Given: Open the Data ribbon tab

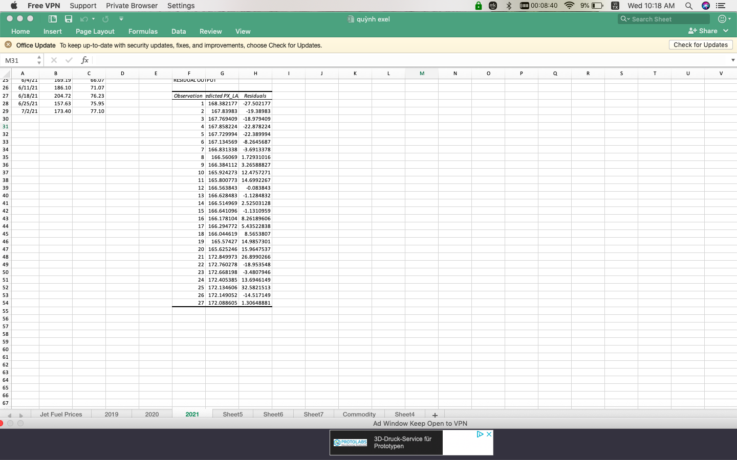Looking at the screenshot, I should [179, 31].
